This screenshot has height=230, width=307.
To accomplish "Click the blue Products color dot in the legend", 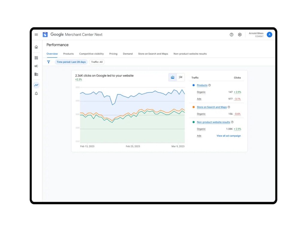I will pos(194,85).
